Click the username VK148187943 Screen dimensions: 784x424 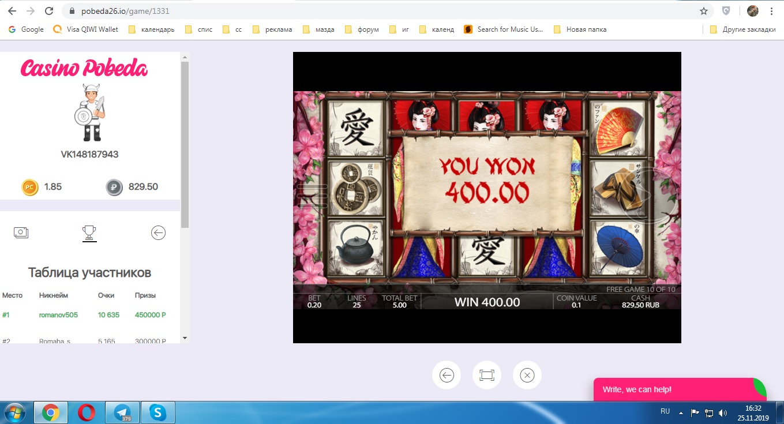90,155
